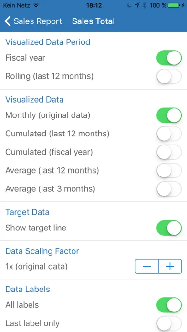Screen dimensions: 187x332
Task: Hide target line using its switch
Action: (169, 228)
